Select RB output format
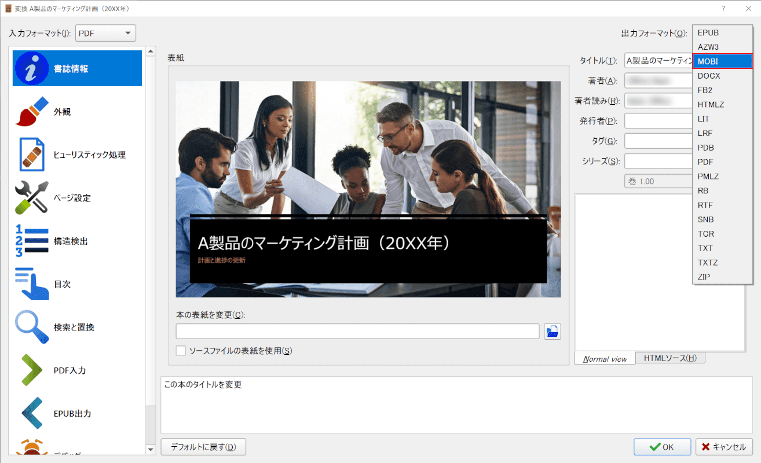The width and height of the screenshot is (761, 463). click(x=722, y=190)
